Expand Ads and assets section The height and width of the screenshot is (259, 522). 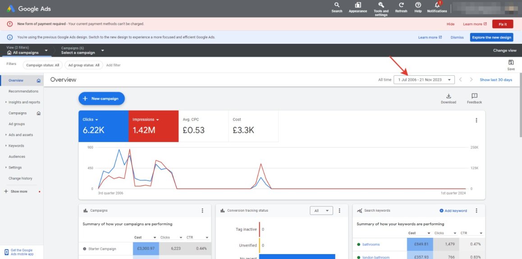(x=6, y=135)
